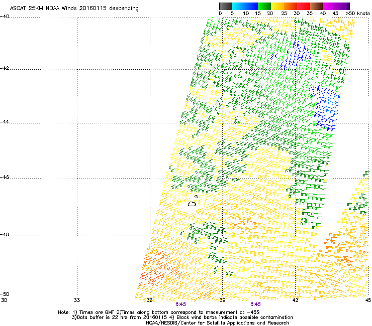This screenshot has width=372, height=326.
Task: Click the legend label '15'
Action: point(258,14)
